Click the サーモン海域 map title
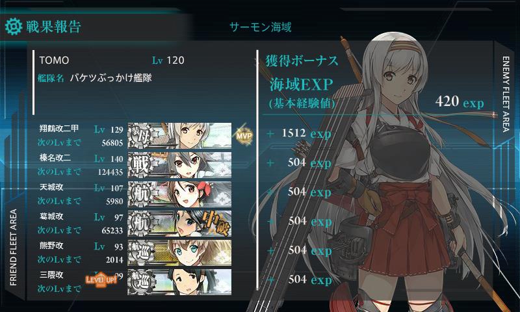Screen dimensions: 520x312 (x=261, y=27)
